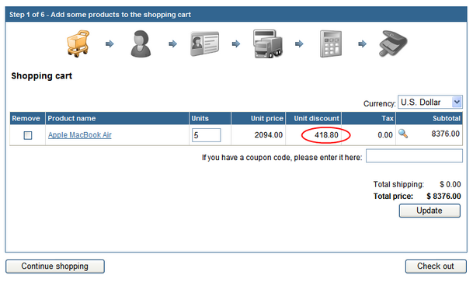Tick the Remove checkbox for MacBook Air
Image resolution: width=473 pixels, height=289 pixels.
(28, 135)
